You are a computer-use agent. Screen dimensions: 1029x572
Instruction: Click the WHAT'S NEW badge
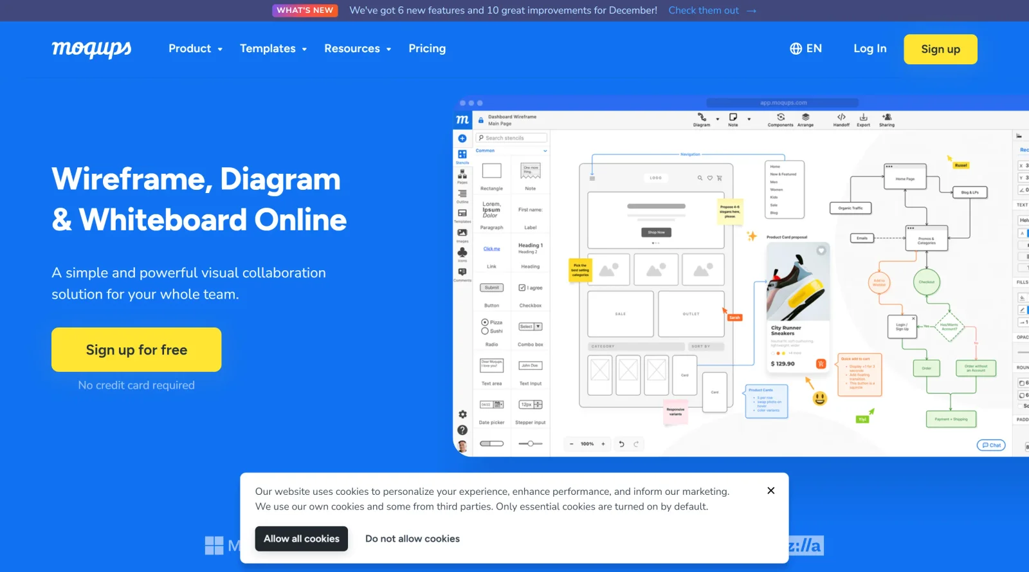coord(305,10)
